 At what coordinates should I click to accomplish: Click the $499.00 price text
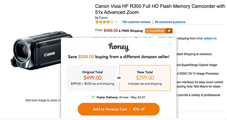click(x=111, y=31)
